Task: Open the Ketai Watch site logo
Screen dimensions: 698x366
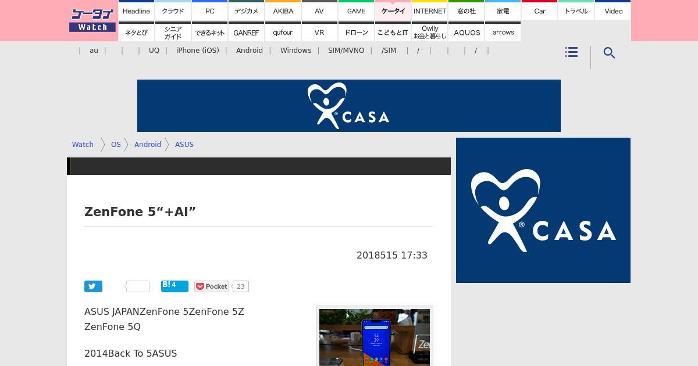Action: pos(92,20)
